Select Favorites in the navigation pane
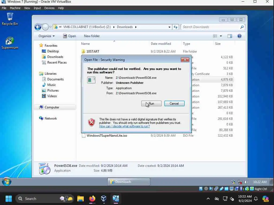The image size is (274, 205). 51,46
